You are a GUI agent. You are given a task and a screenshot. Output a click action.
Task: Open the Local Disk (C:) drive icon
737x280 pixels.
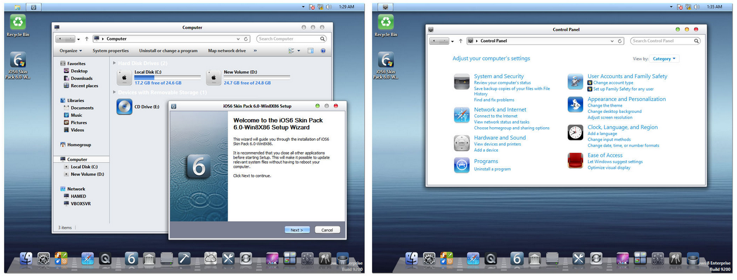click(x=124, y=77)
